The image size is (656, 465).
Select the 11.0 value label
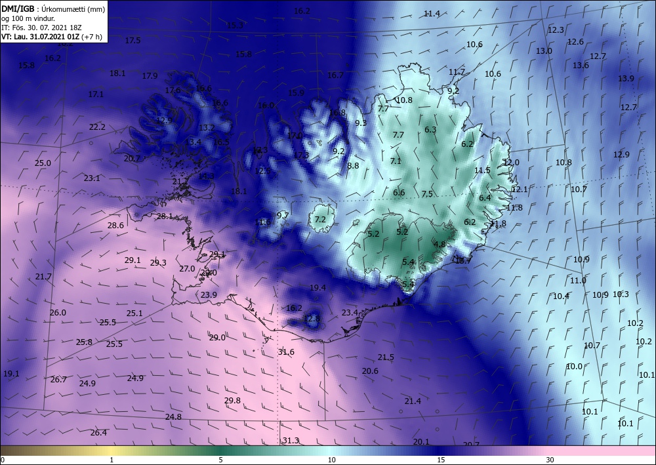click(x=578, y=281)
